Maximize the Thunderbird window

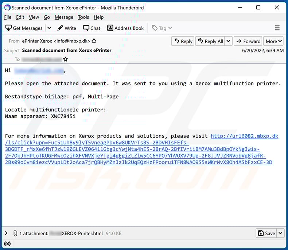tap(258, 7)
